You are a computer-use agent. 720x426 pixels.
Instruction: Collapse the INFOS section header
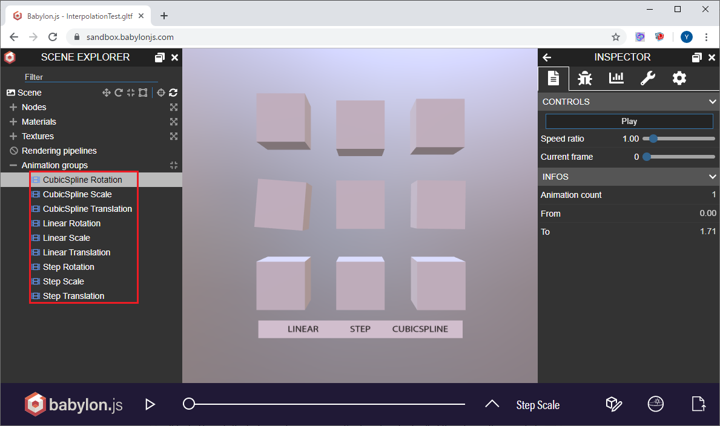pos(712,176)
